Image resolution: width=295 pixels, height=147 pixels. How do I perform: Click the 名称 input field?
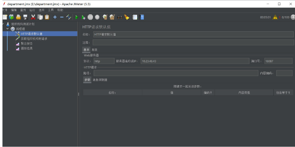(193, 34)
